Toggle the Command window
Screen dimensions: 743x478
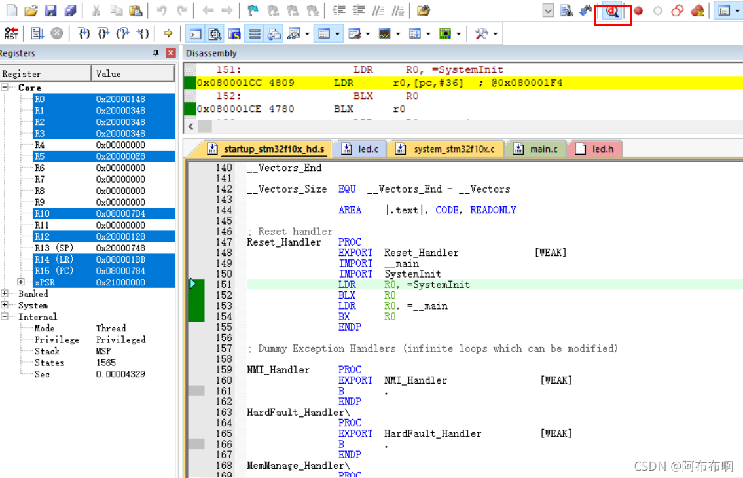pyautogui.click(x=195, y=33)
